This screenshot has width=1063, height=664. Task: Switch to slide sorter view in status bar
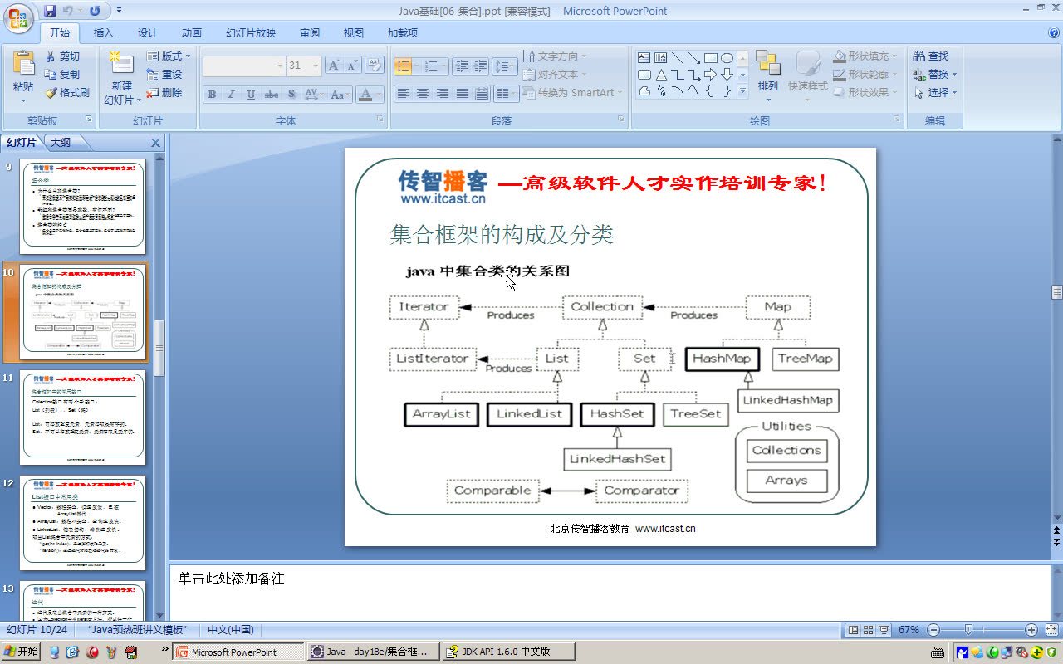[868, 630]
